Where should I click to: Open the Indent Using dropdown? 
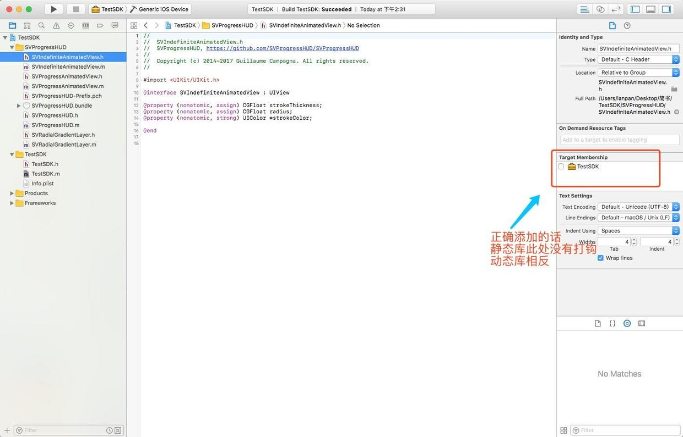tap(638, 231)
